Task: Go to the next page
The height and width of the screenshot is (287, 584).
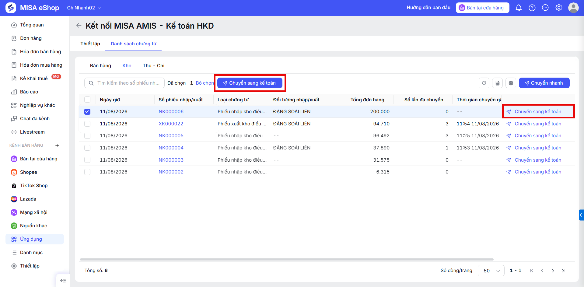Action: pos(553,271)
